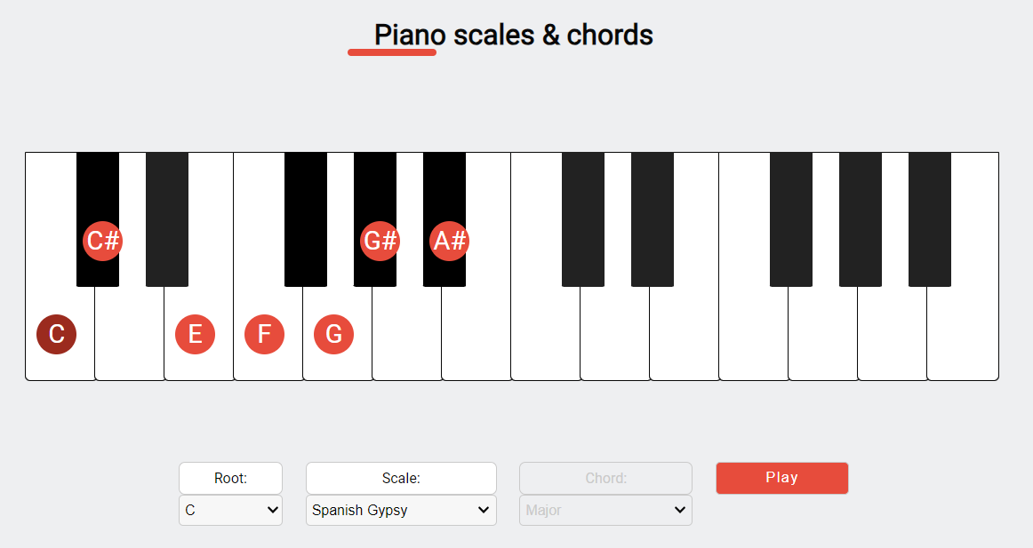Switch to the Scale mode button
This screenshot has height=548, width=1033.
401,478
